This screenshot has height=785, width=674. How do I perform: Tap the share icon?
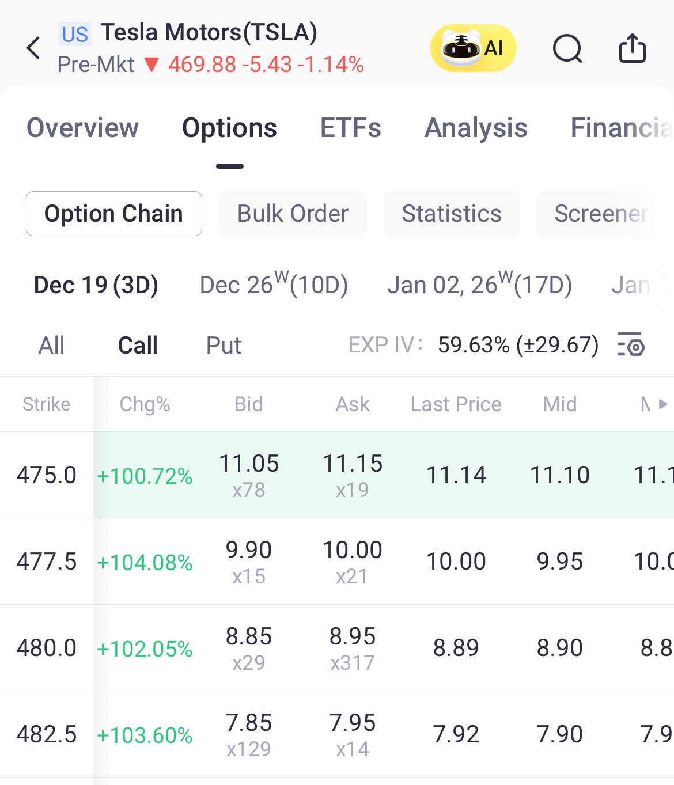tap(632, 48)
